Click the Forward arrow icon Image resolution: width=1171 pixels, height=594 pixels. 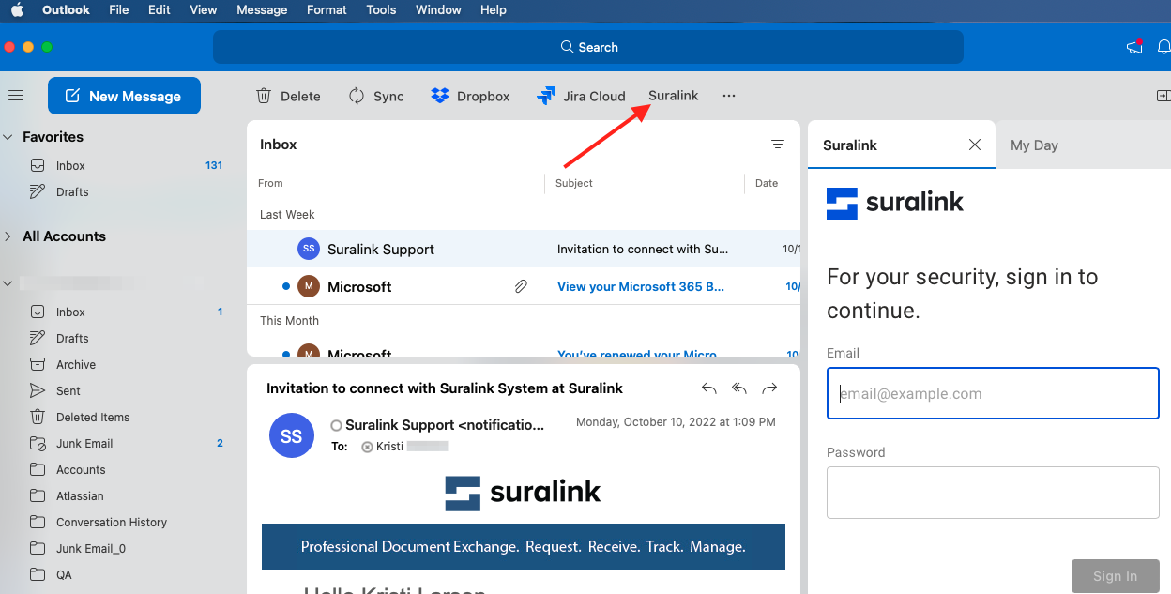click(x=769, y=388)
